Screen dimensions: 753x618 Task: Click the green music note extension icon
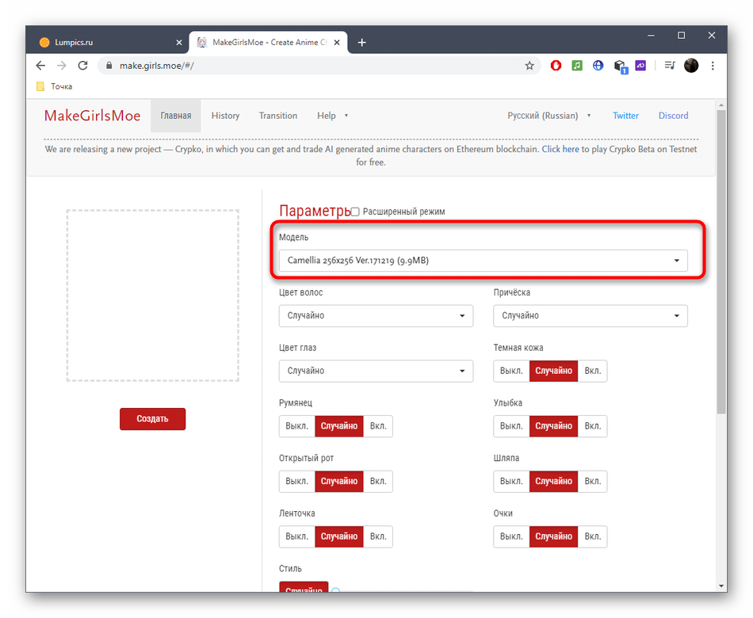[577, 66]
